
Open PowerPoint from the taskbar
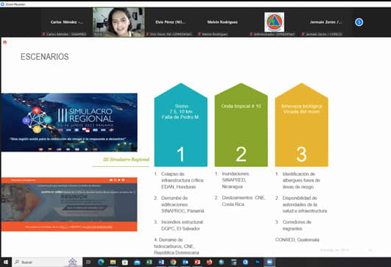(197, 262)
